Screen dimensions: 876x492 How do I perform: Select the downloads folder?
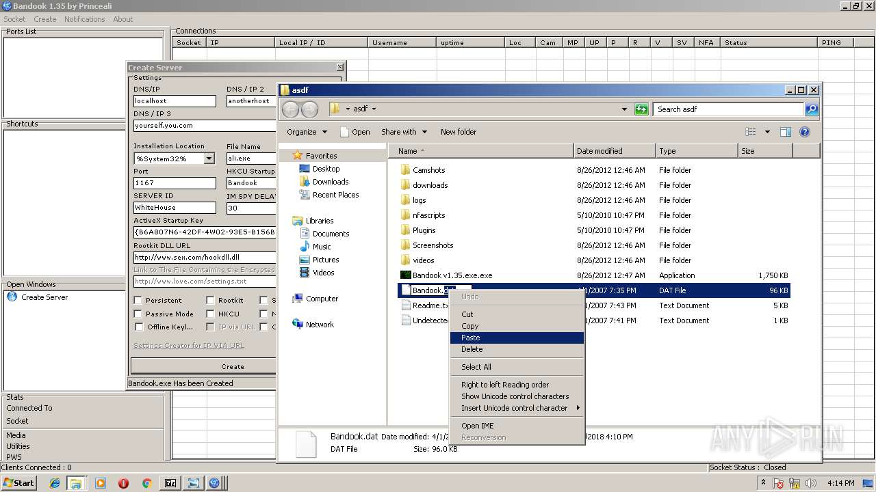click(x=430, y=185)
